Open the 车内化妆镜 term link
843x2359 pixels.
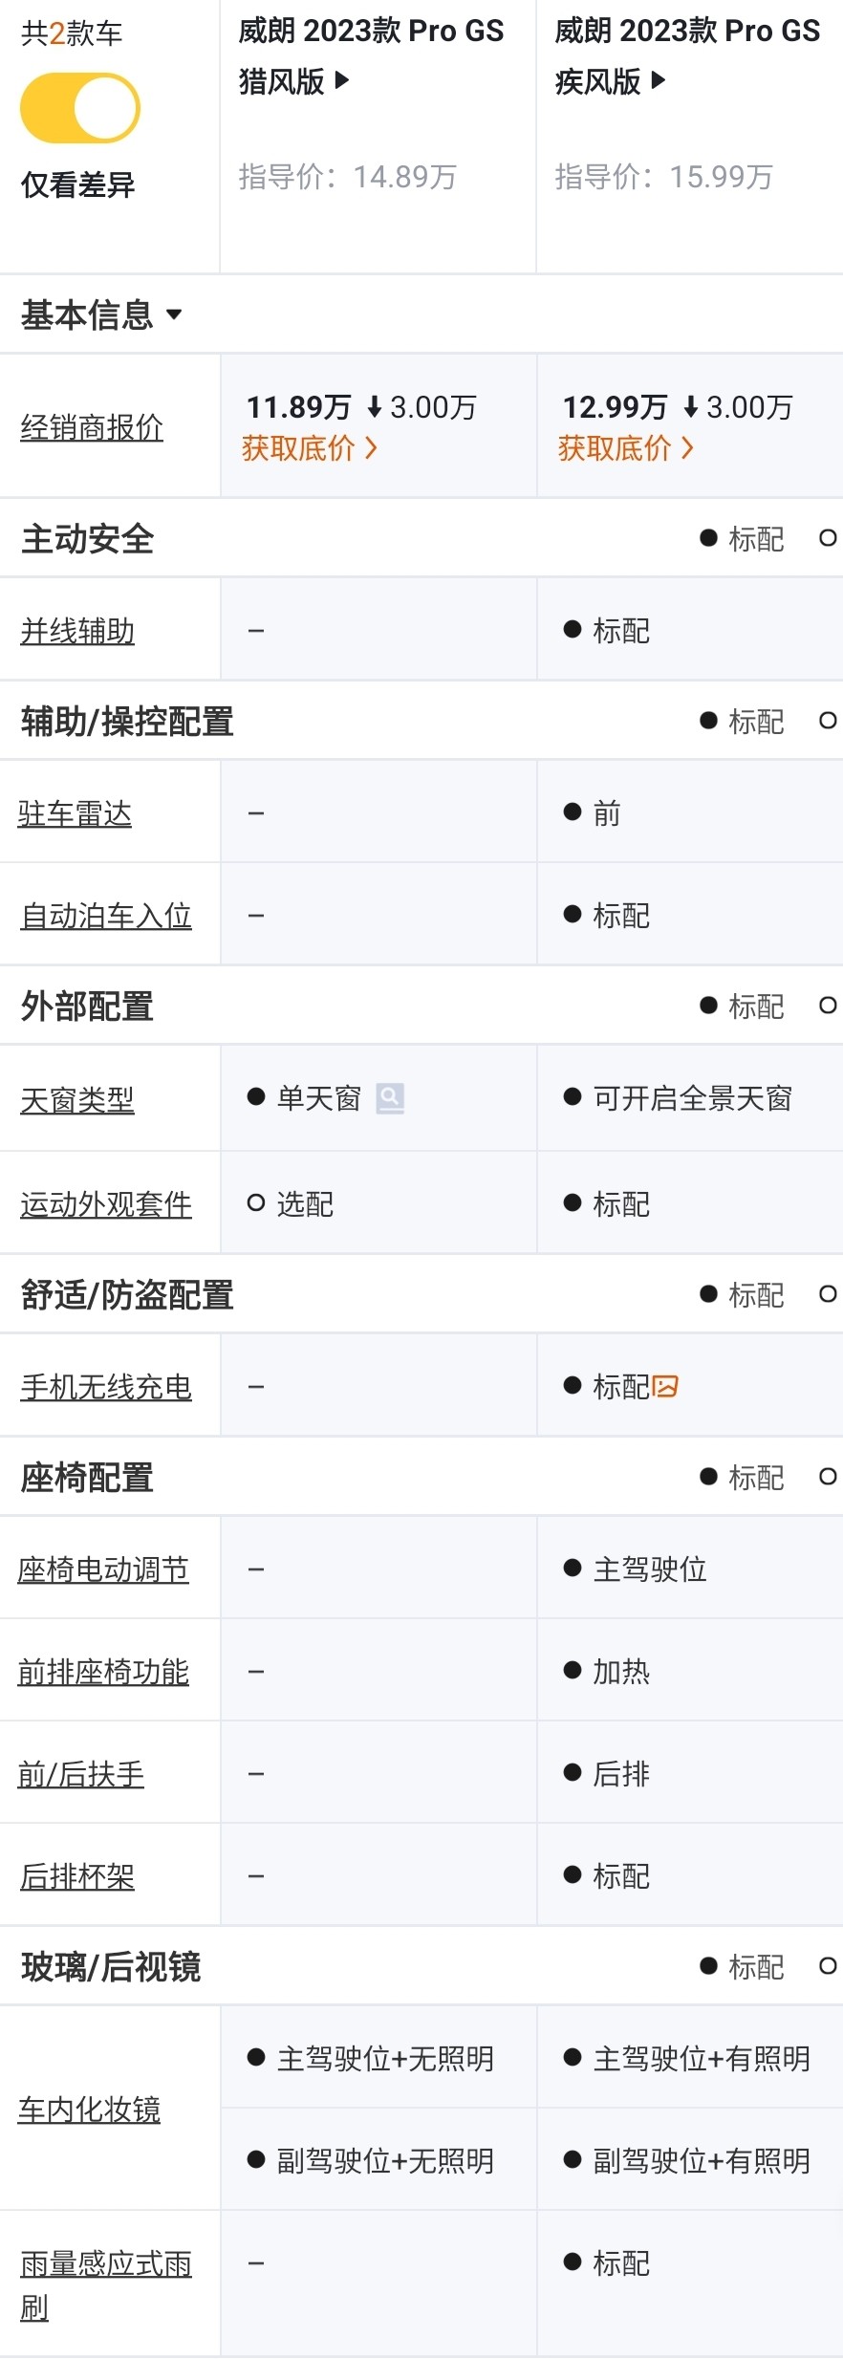(x=90, y=2110)
